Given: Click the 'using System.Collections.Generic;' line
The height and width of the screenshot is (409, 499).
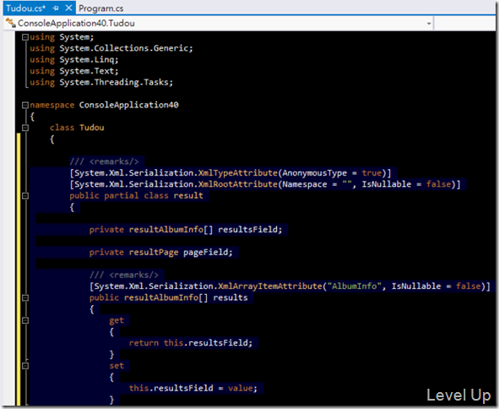Looking at the screenshot, I should click(111, 48).
